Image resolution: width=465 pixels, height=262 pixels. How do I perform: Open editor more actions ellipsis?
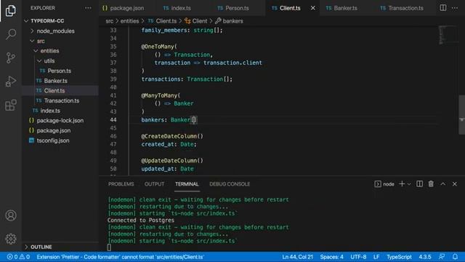455,8
